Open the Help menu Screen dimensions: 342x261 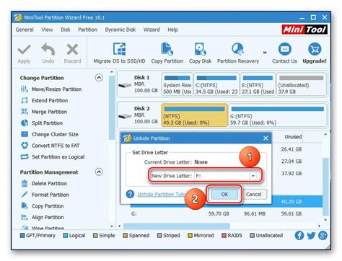tap(172, 30)
